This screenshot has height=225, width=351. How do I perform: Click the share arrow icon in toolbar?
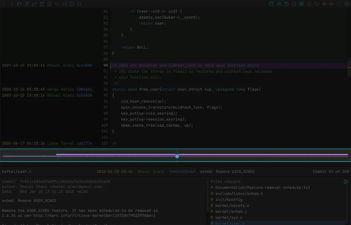click(34, 4)
